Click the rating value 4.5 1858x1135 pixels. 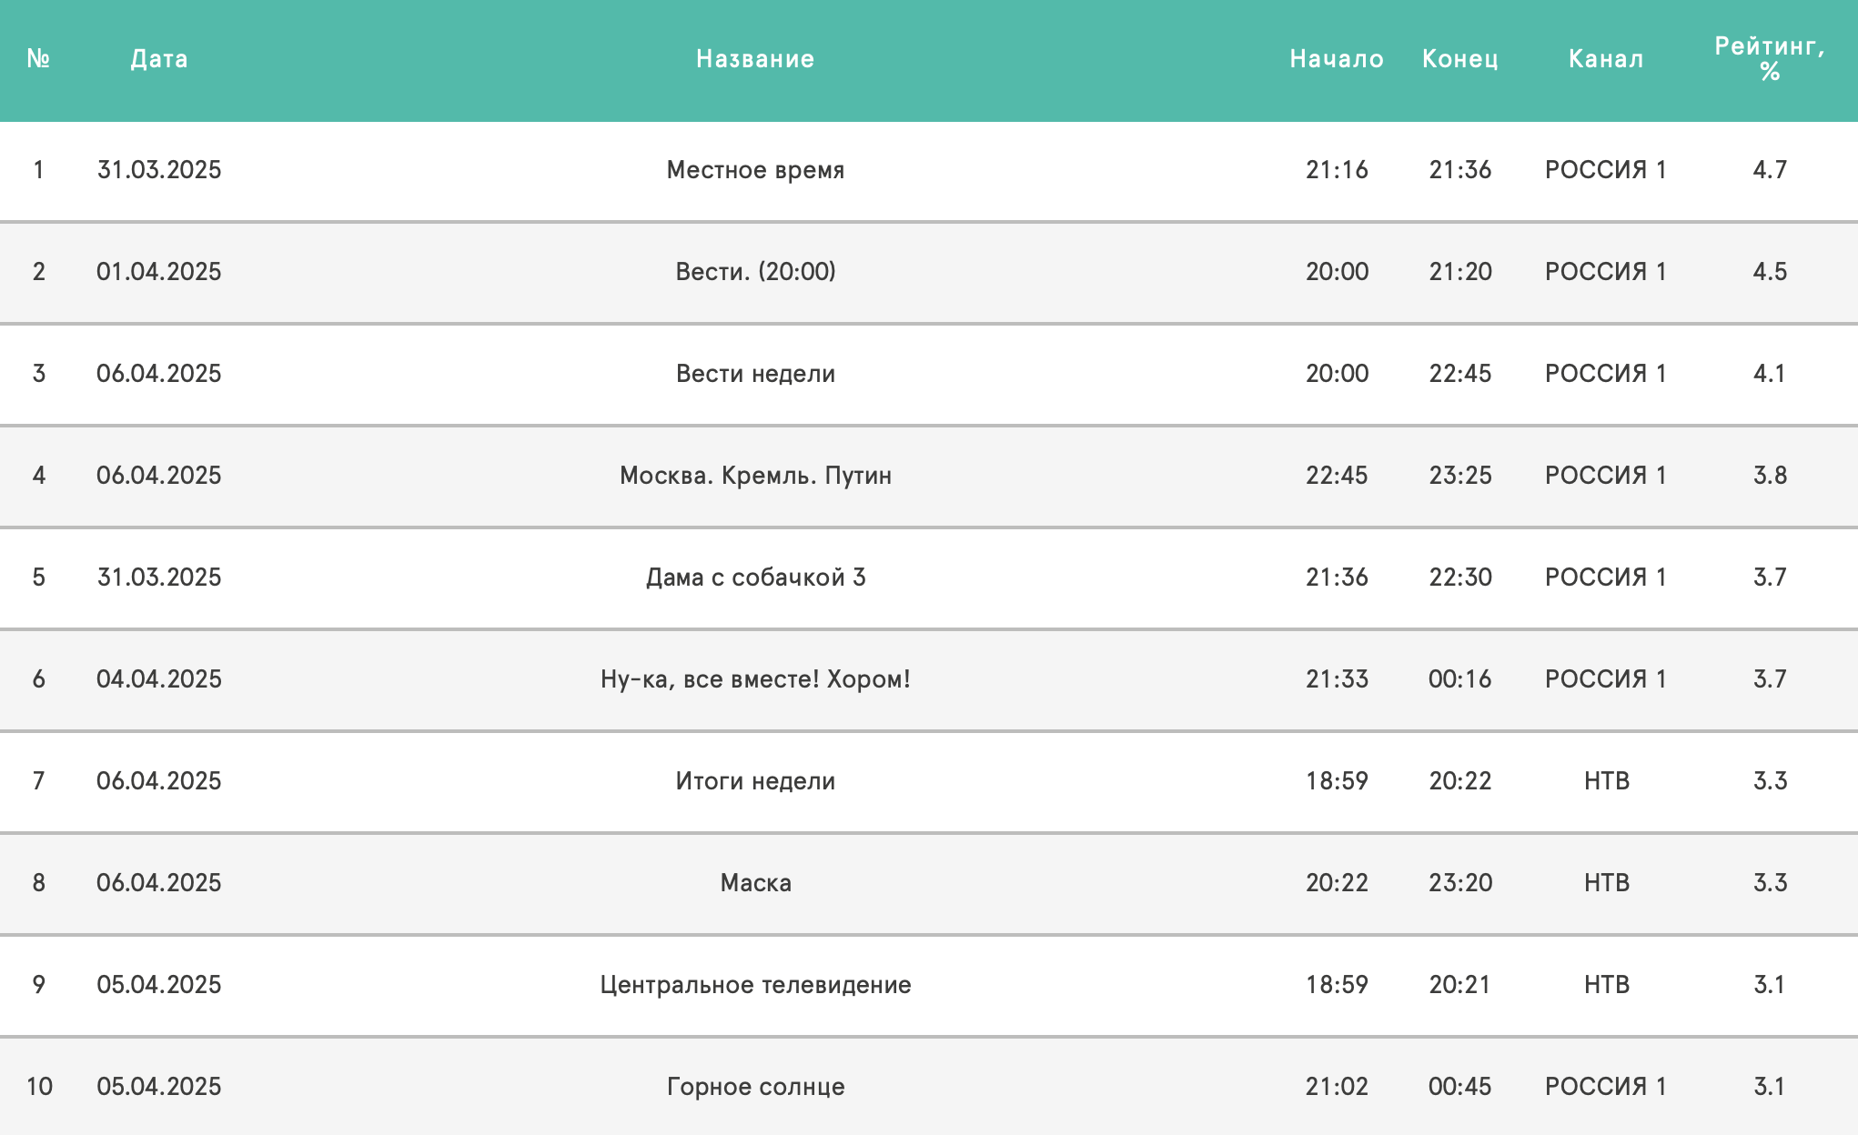click(x=1770, y=272)
